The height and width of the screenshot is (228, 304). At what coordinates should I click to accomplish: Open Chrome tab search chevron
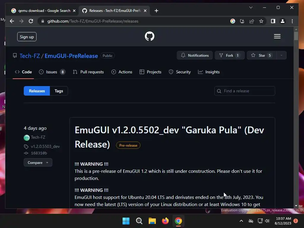click(251, 7)
